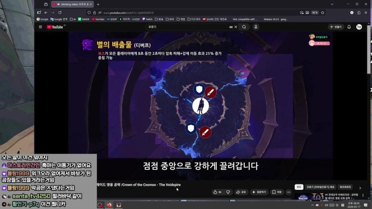Click the video player area
Image resolution: width=372 pixels, height=209 pixels.
(201, 106)
